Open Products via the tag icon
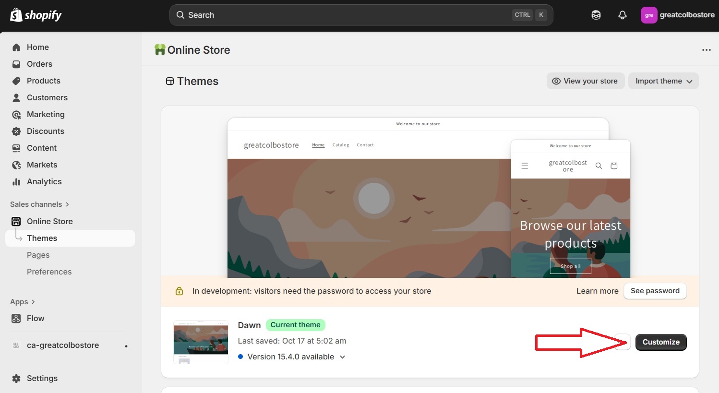719x393 pixels. click(x=16, y=81)
